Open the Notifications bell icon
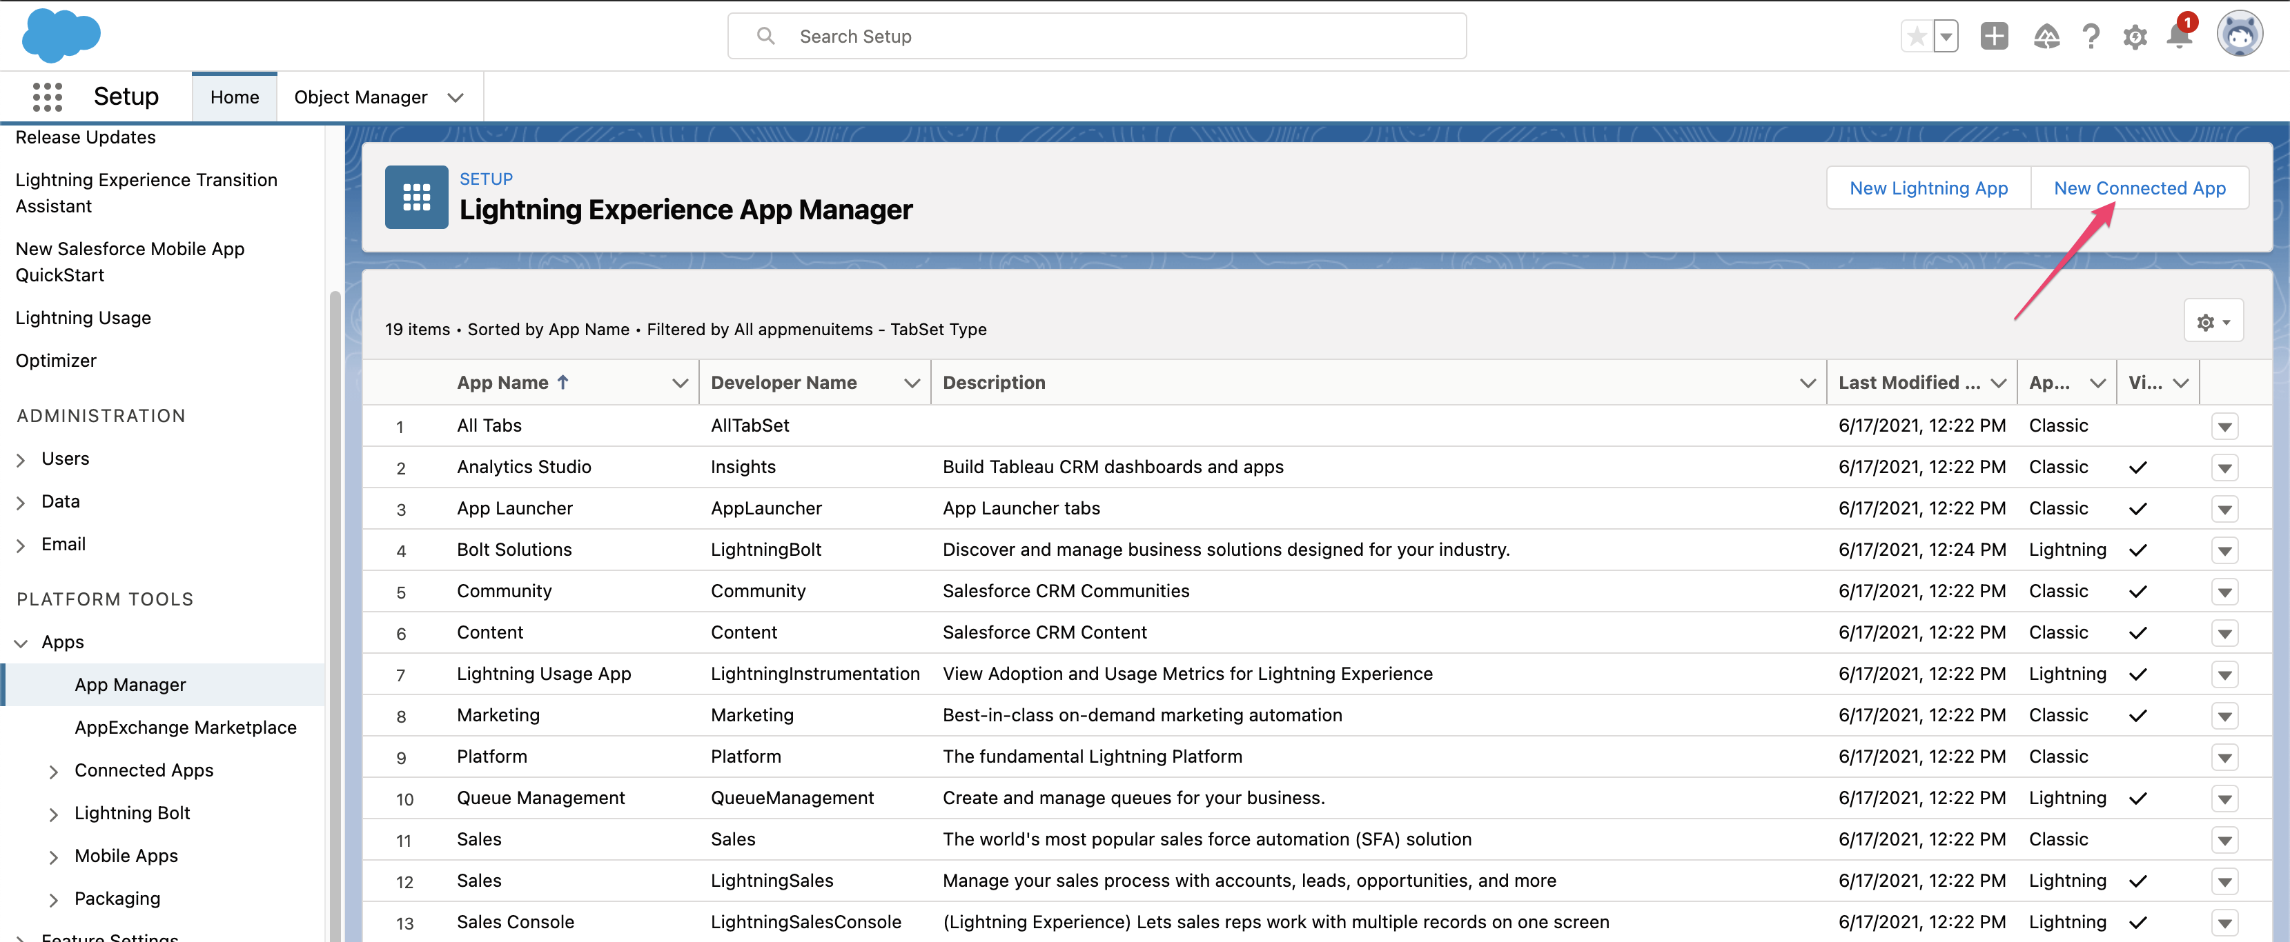The width and height of the screenshot is (2290, 942). point(2179,37)
